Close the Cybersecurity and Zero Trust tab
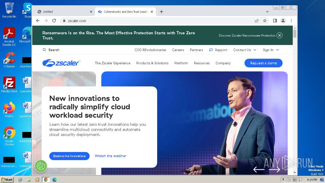This screenshot has height=183, width=325. (152, 12)
